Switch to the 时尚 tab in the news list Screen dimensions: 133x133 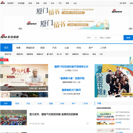coord(62,103)
